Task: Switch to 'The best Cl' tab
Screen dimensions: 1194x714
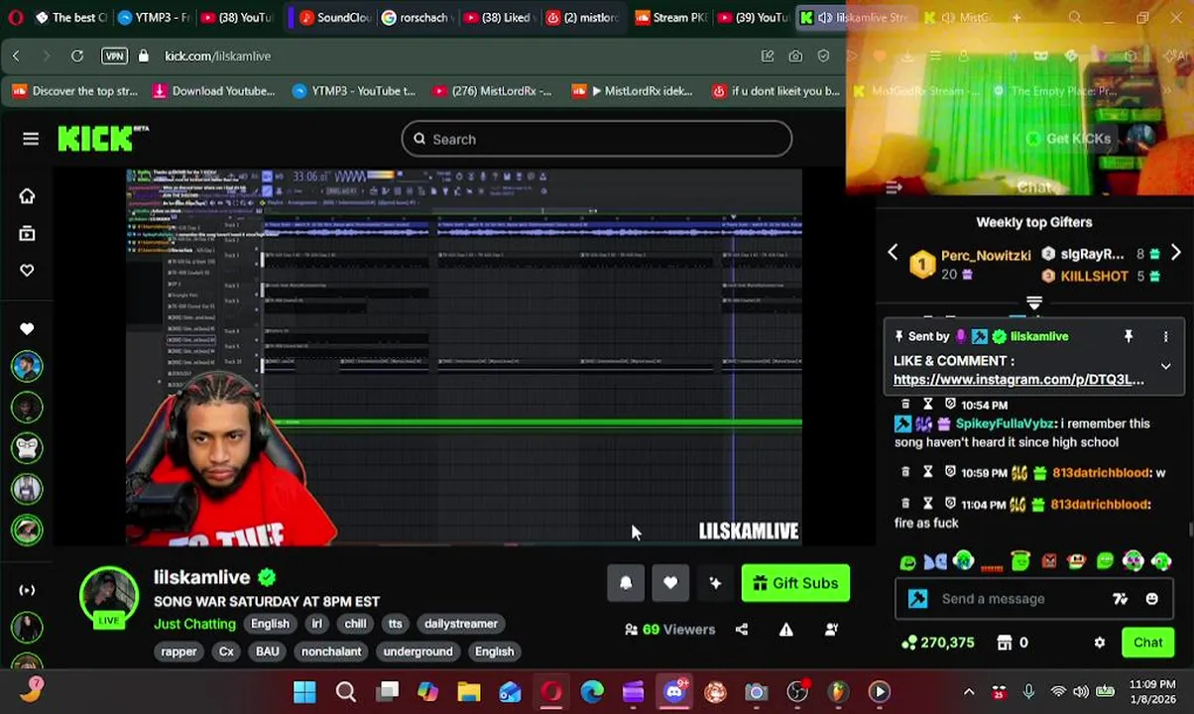Action: (x=69, y=17)
